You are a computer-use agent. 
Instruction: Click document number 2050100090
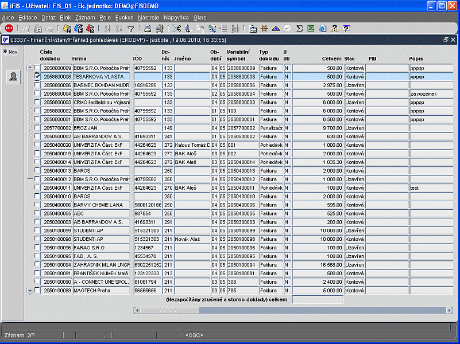click(56, 282)
